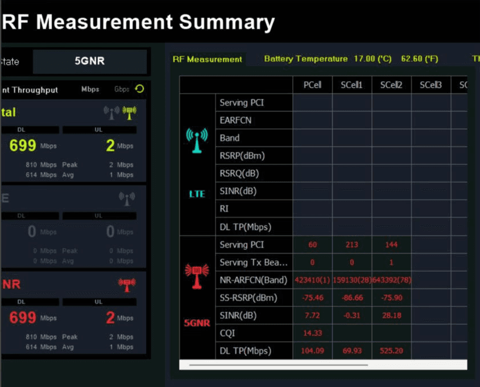The width and height of the screenshot is (480, 387).
Task: Click the red 5GNR section label in table
Action: tap(197, 323)
